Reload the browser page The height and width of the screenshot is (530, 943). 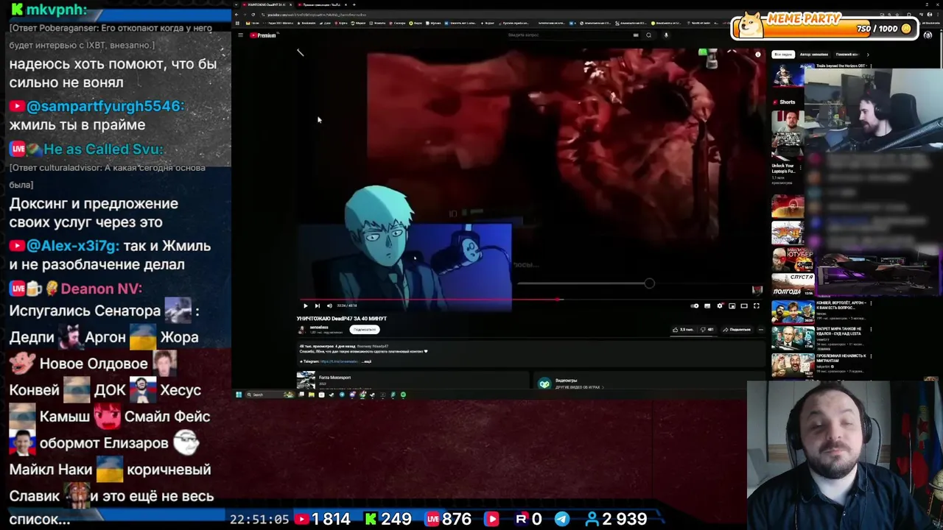point(253,15)
